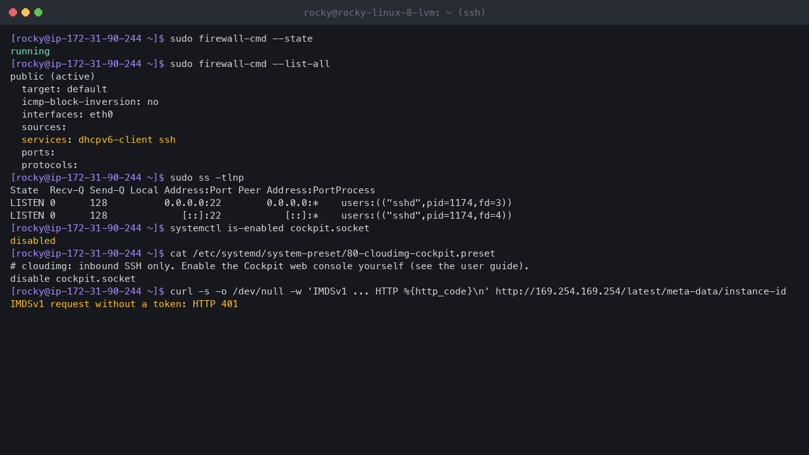Close the terminal window with red button
Image resolution: width=809 pixels, height=455 pixels.
[x=13, y=13]
